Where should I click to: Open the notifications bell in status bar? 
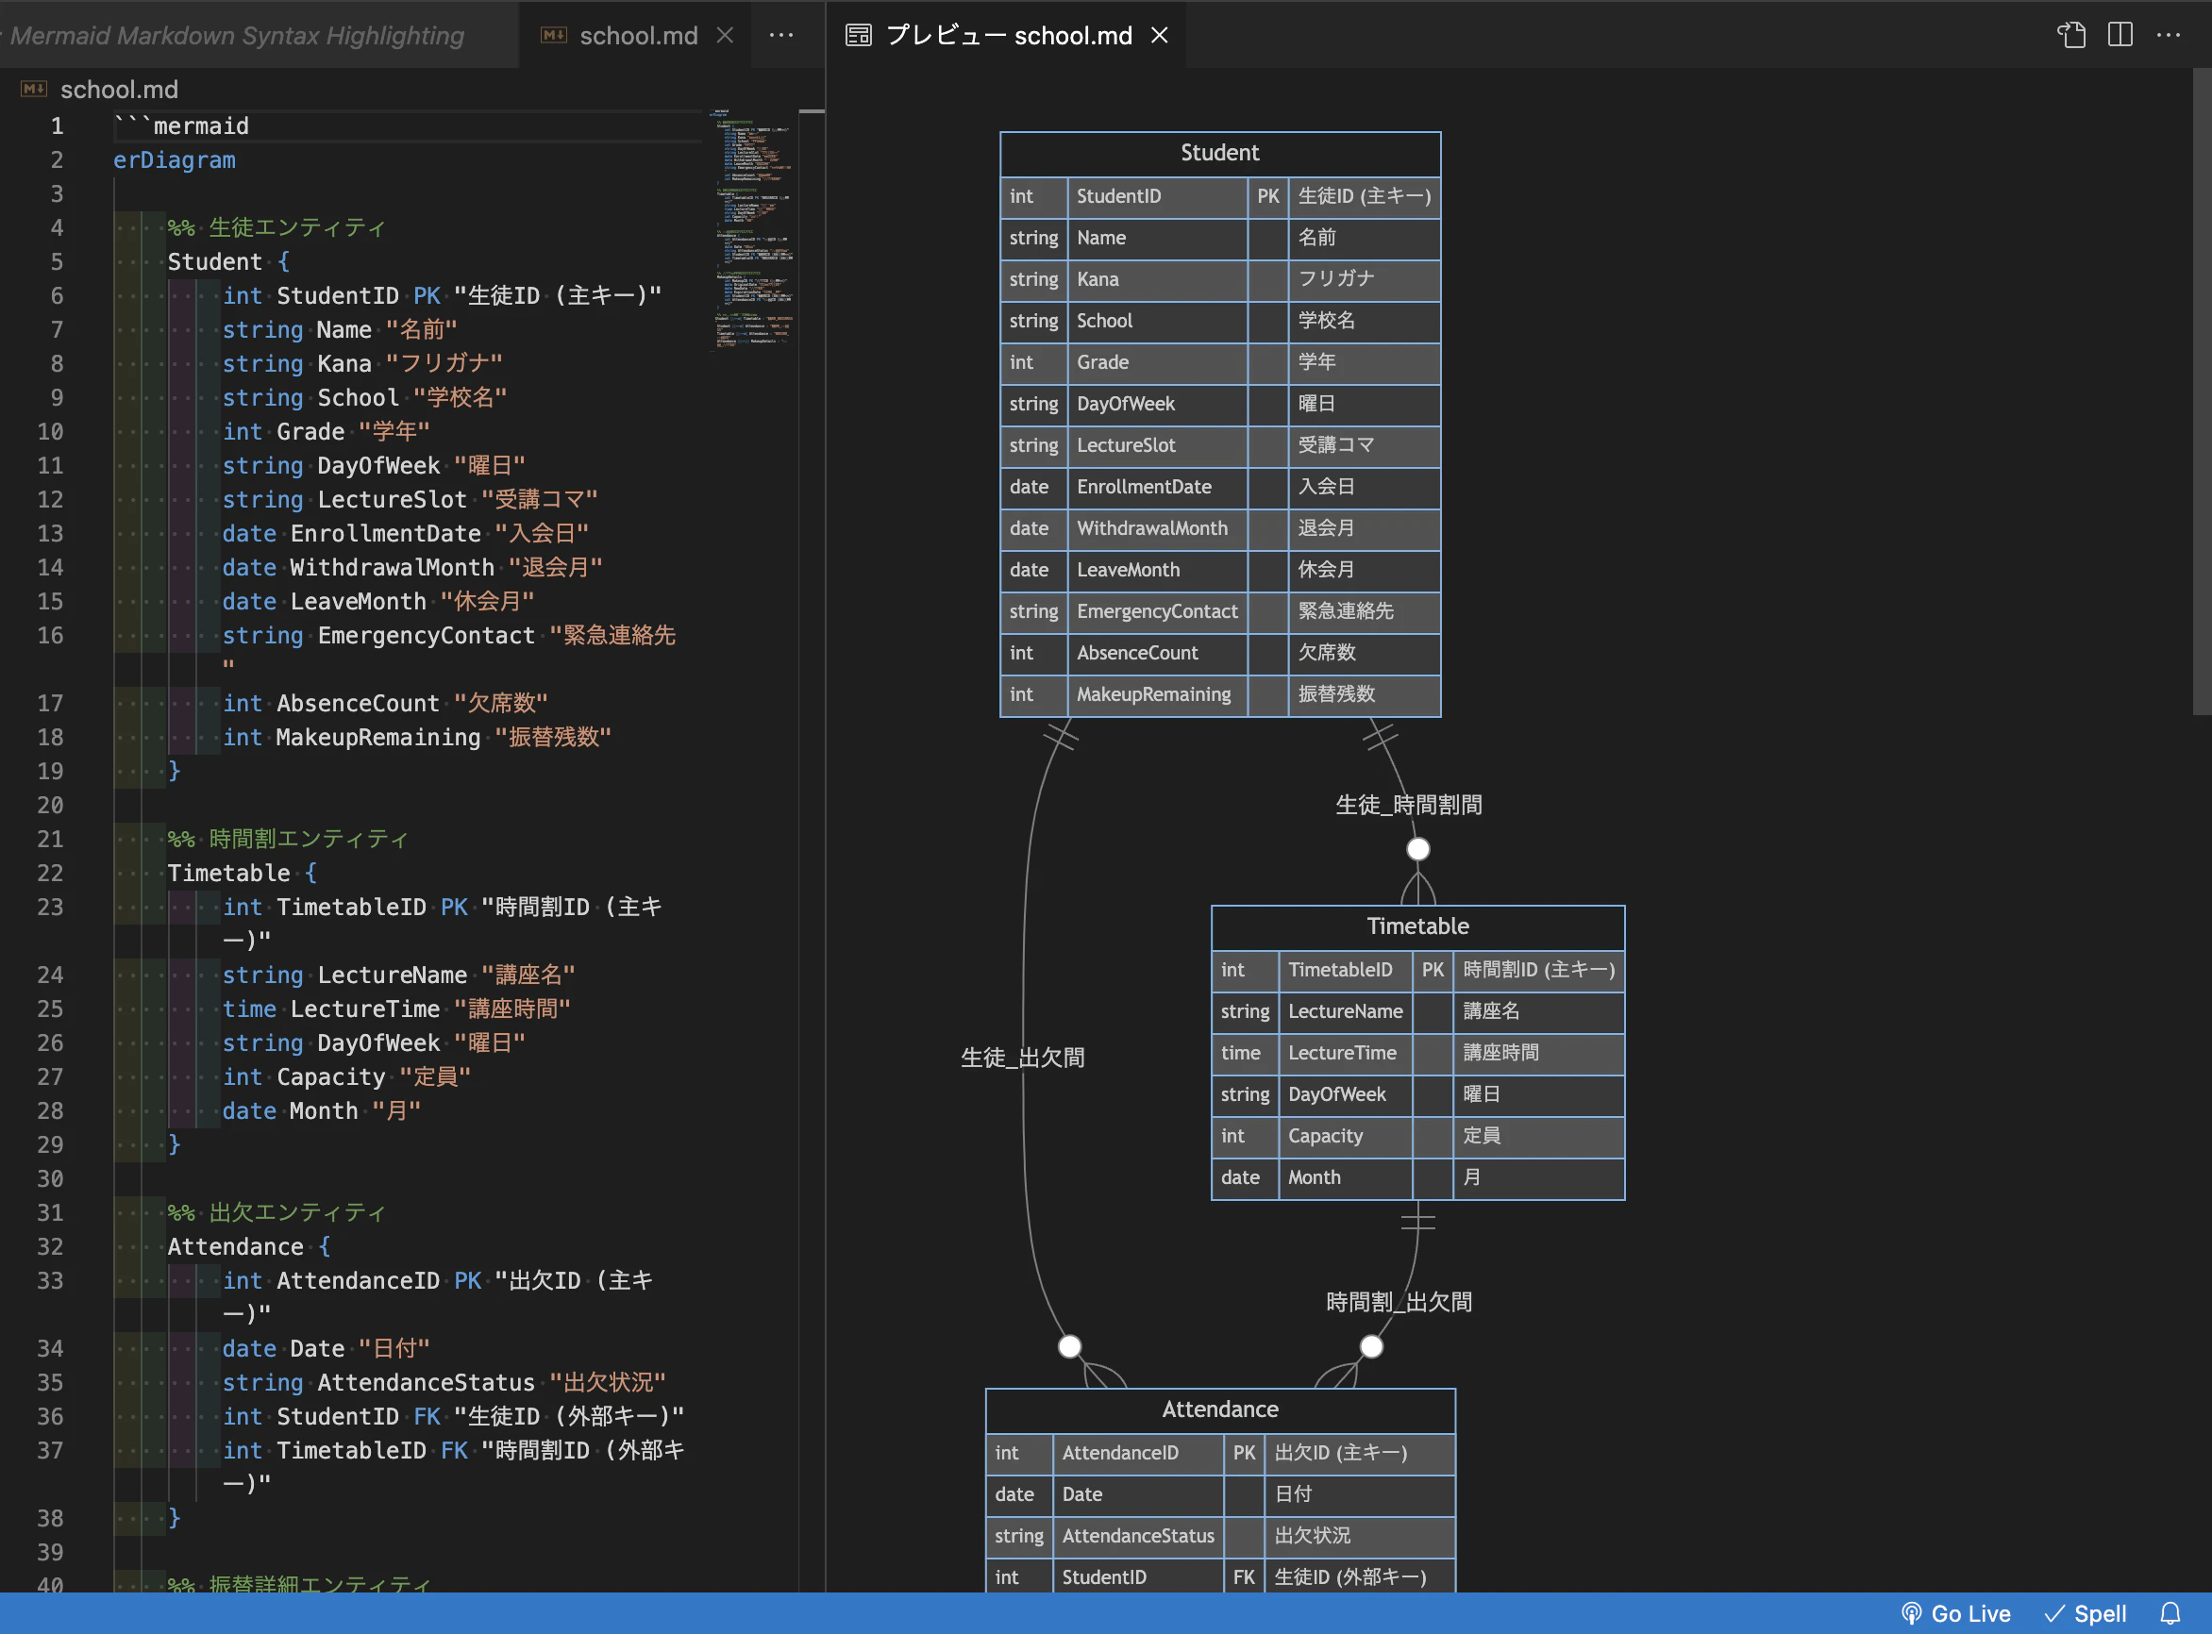click(x=2170, y=1614)
